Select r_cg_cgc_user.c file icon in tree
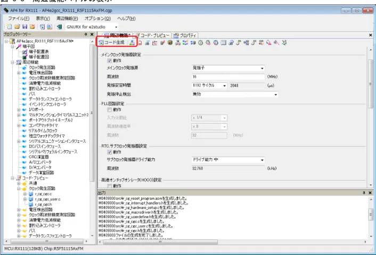 coord(31,199)
